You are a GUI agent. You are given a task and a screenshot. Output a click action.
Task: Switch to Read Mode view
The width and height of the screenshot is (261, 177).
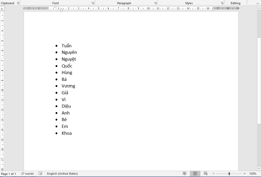coord(185,174)
